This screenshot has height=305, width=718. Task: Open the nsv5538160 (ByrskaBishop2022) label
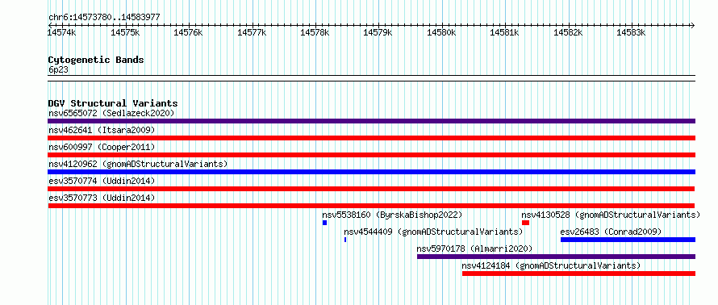[392, 215]
